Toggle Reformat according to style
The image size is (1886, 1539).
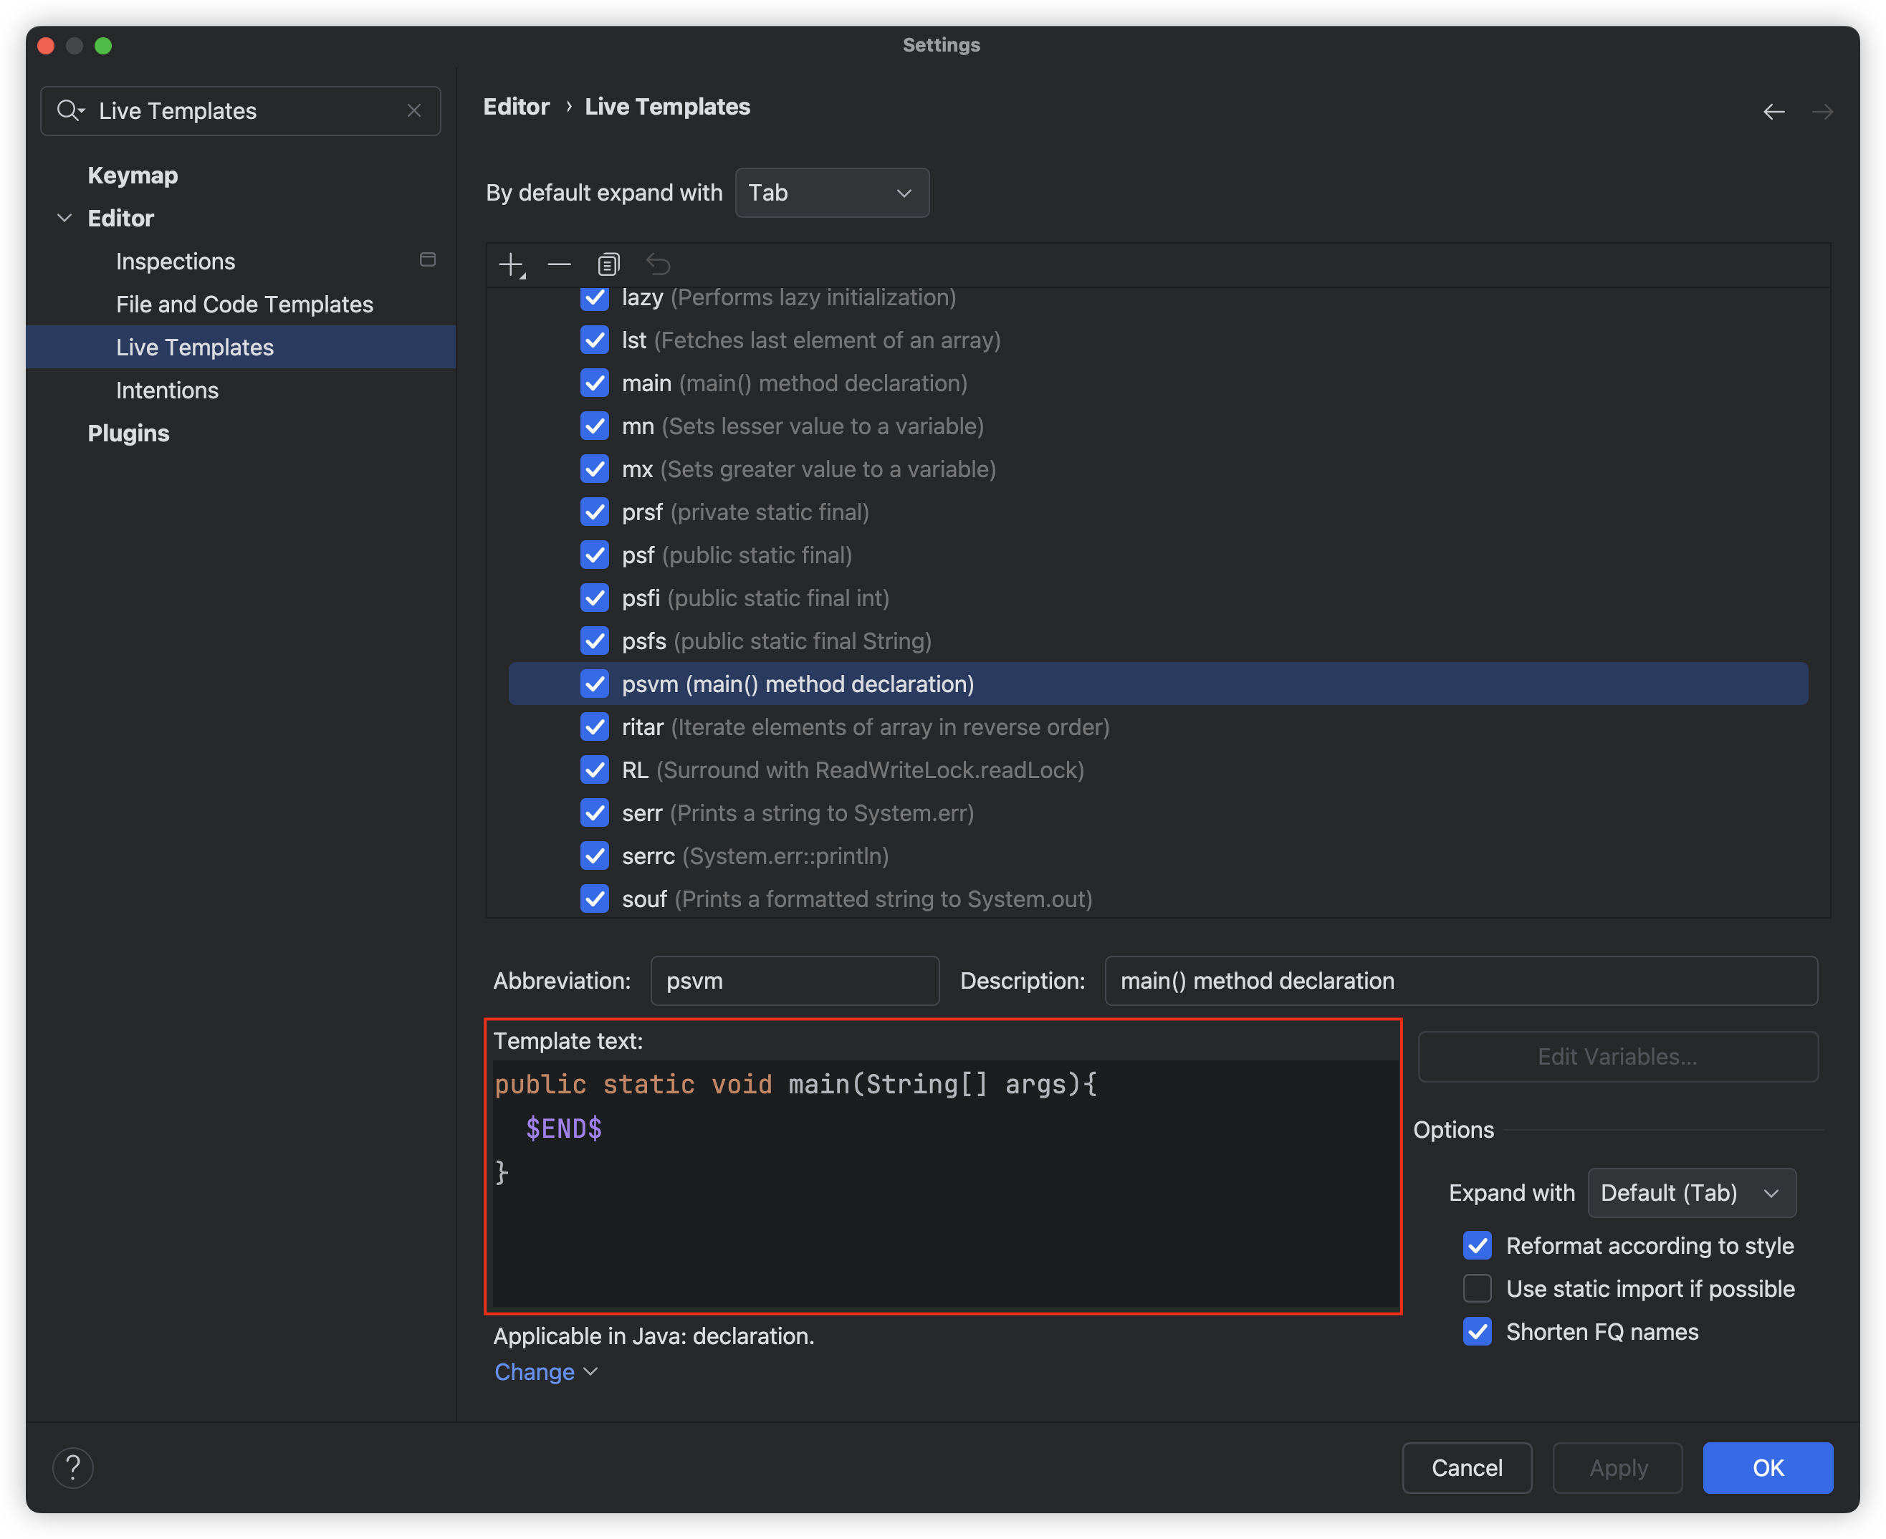[x=1478, y=1245]
